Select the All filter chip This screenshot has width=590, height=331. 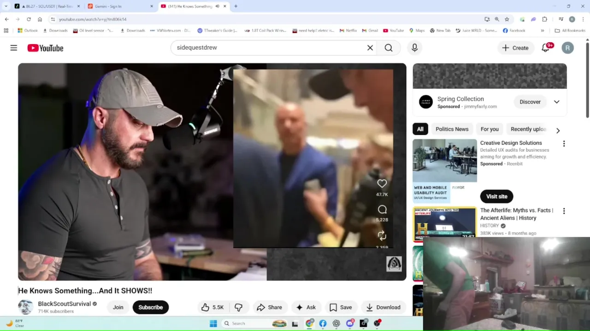click(x=420, y=129)
